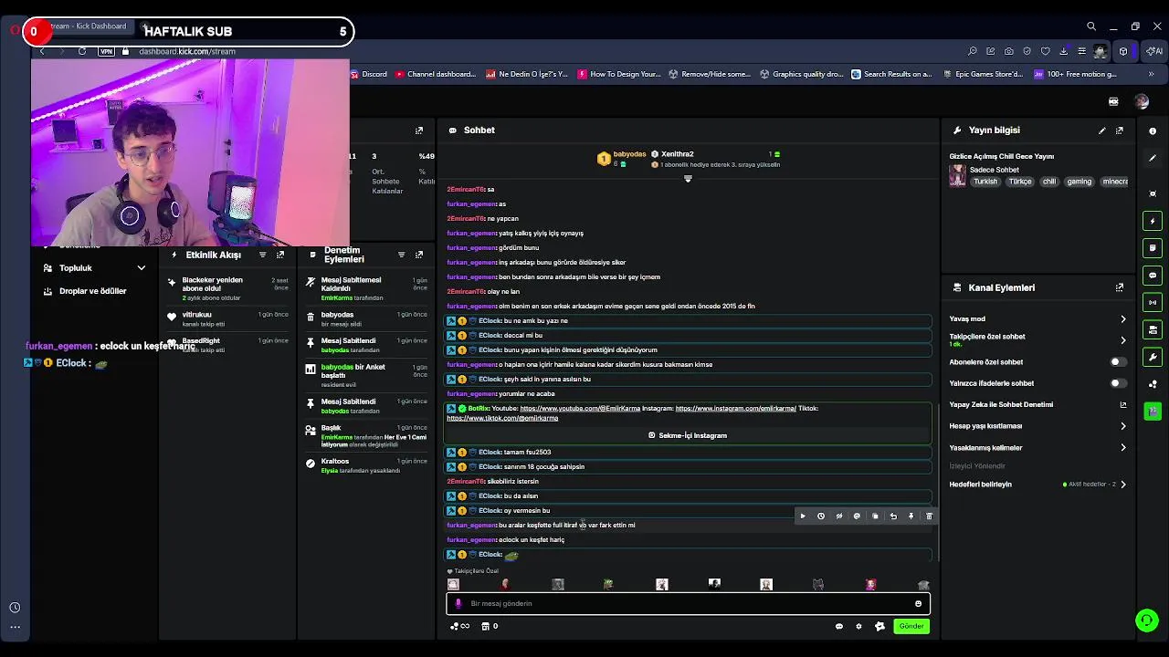
Task: Pop out the Kanal Eylemleri panel
Action: click(x=1120, y=287)
